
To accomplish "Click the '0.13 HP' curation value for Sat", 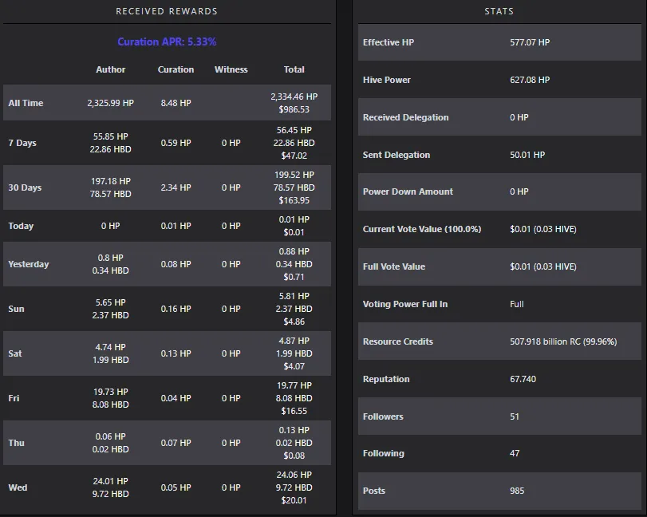I will 176,353.
